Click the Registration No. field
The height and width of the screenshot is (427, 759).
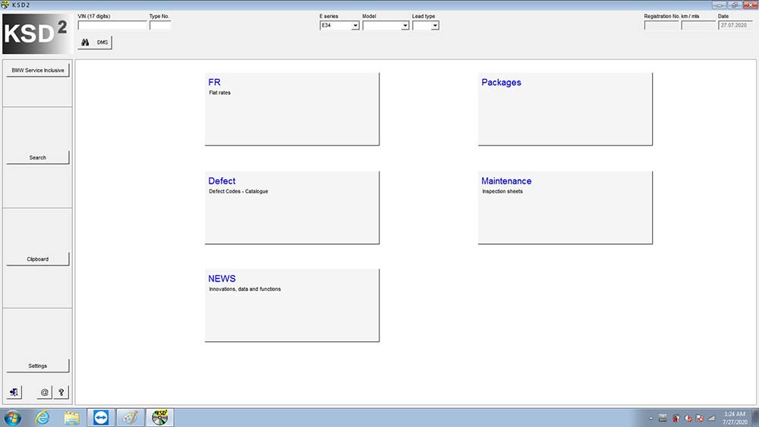[661, 25]
